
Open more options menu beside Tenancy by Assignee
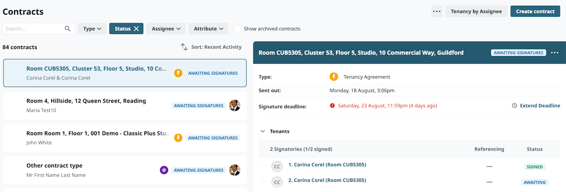[437, 11]
